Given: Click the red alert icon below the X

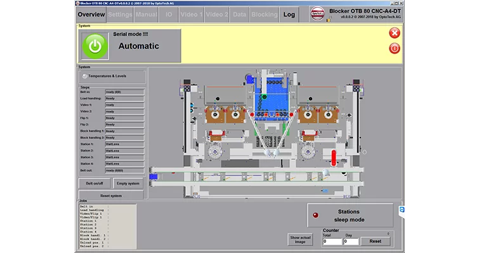Looking at the screenshot, I should (x=395, y=49).
